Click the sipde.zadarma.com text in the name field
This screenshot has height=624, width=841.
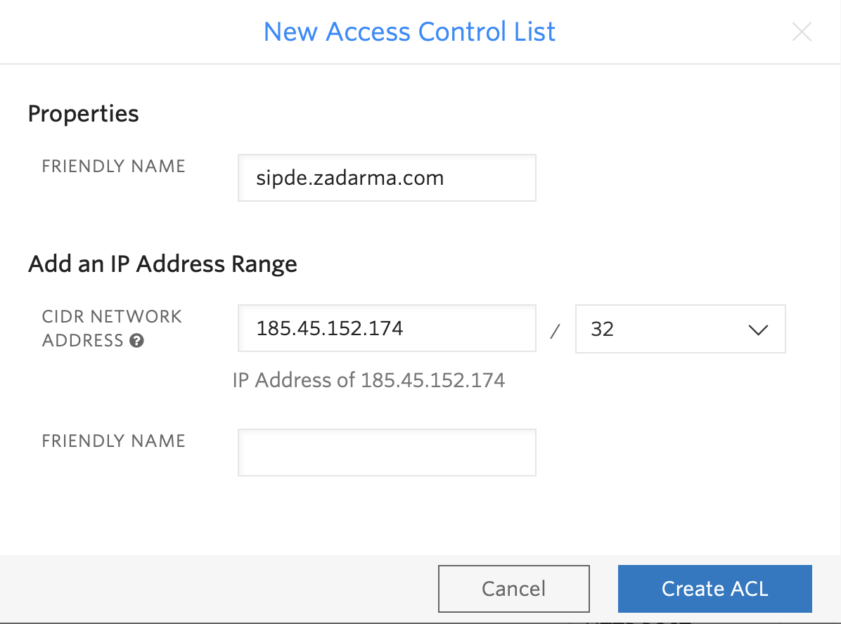349,178
